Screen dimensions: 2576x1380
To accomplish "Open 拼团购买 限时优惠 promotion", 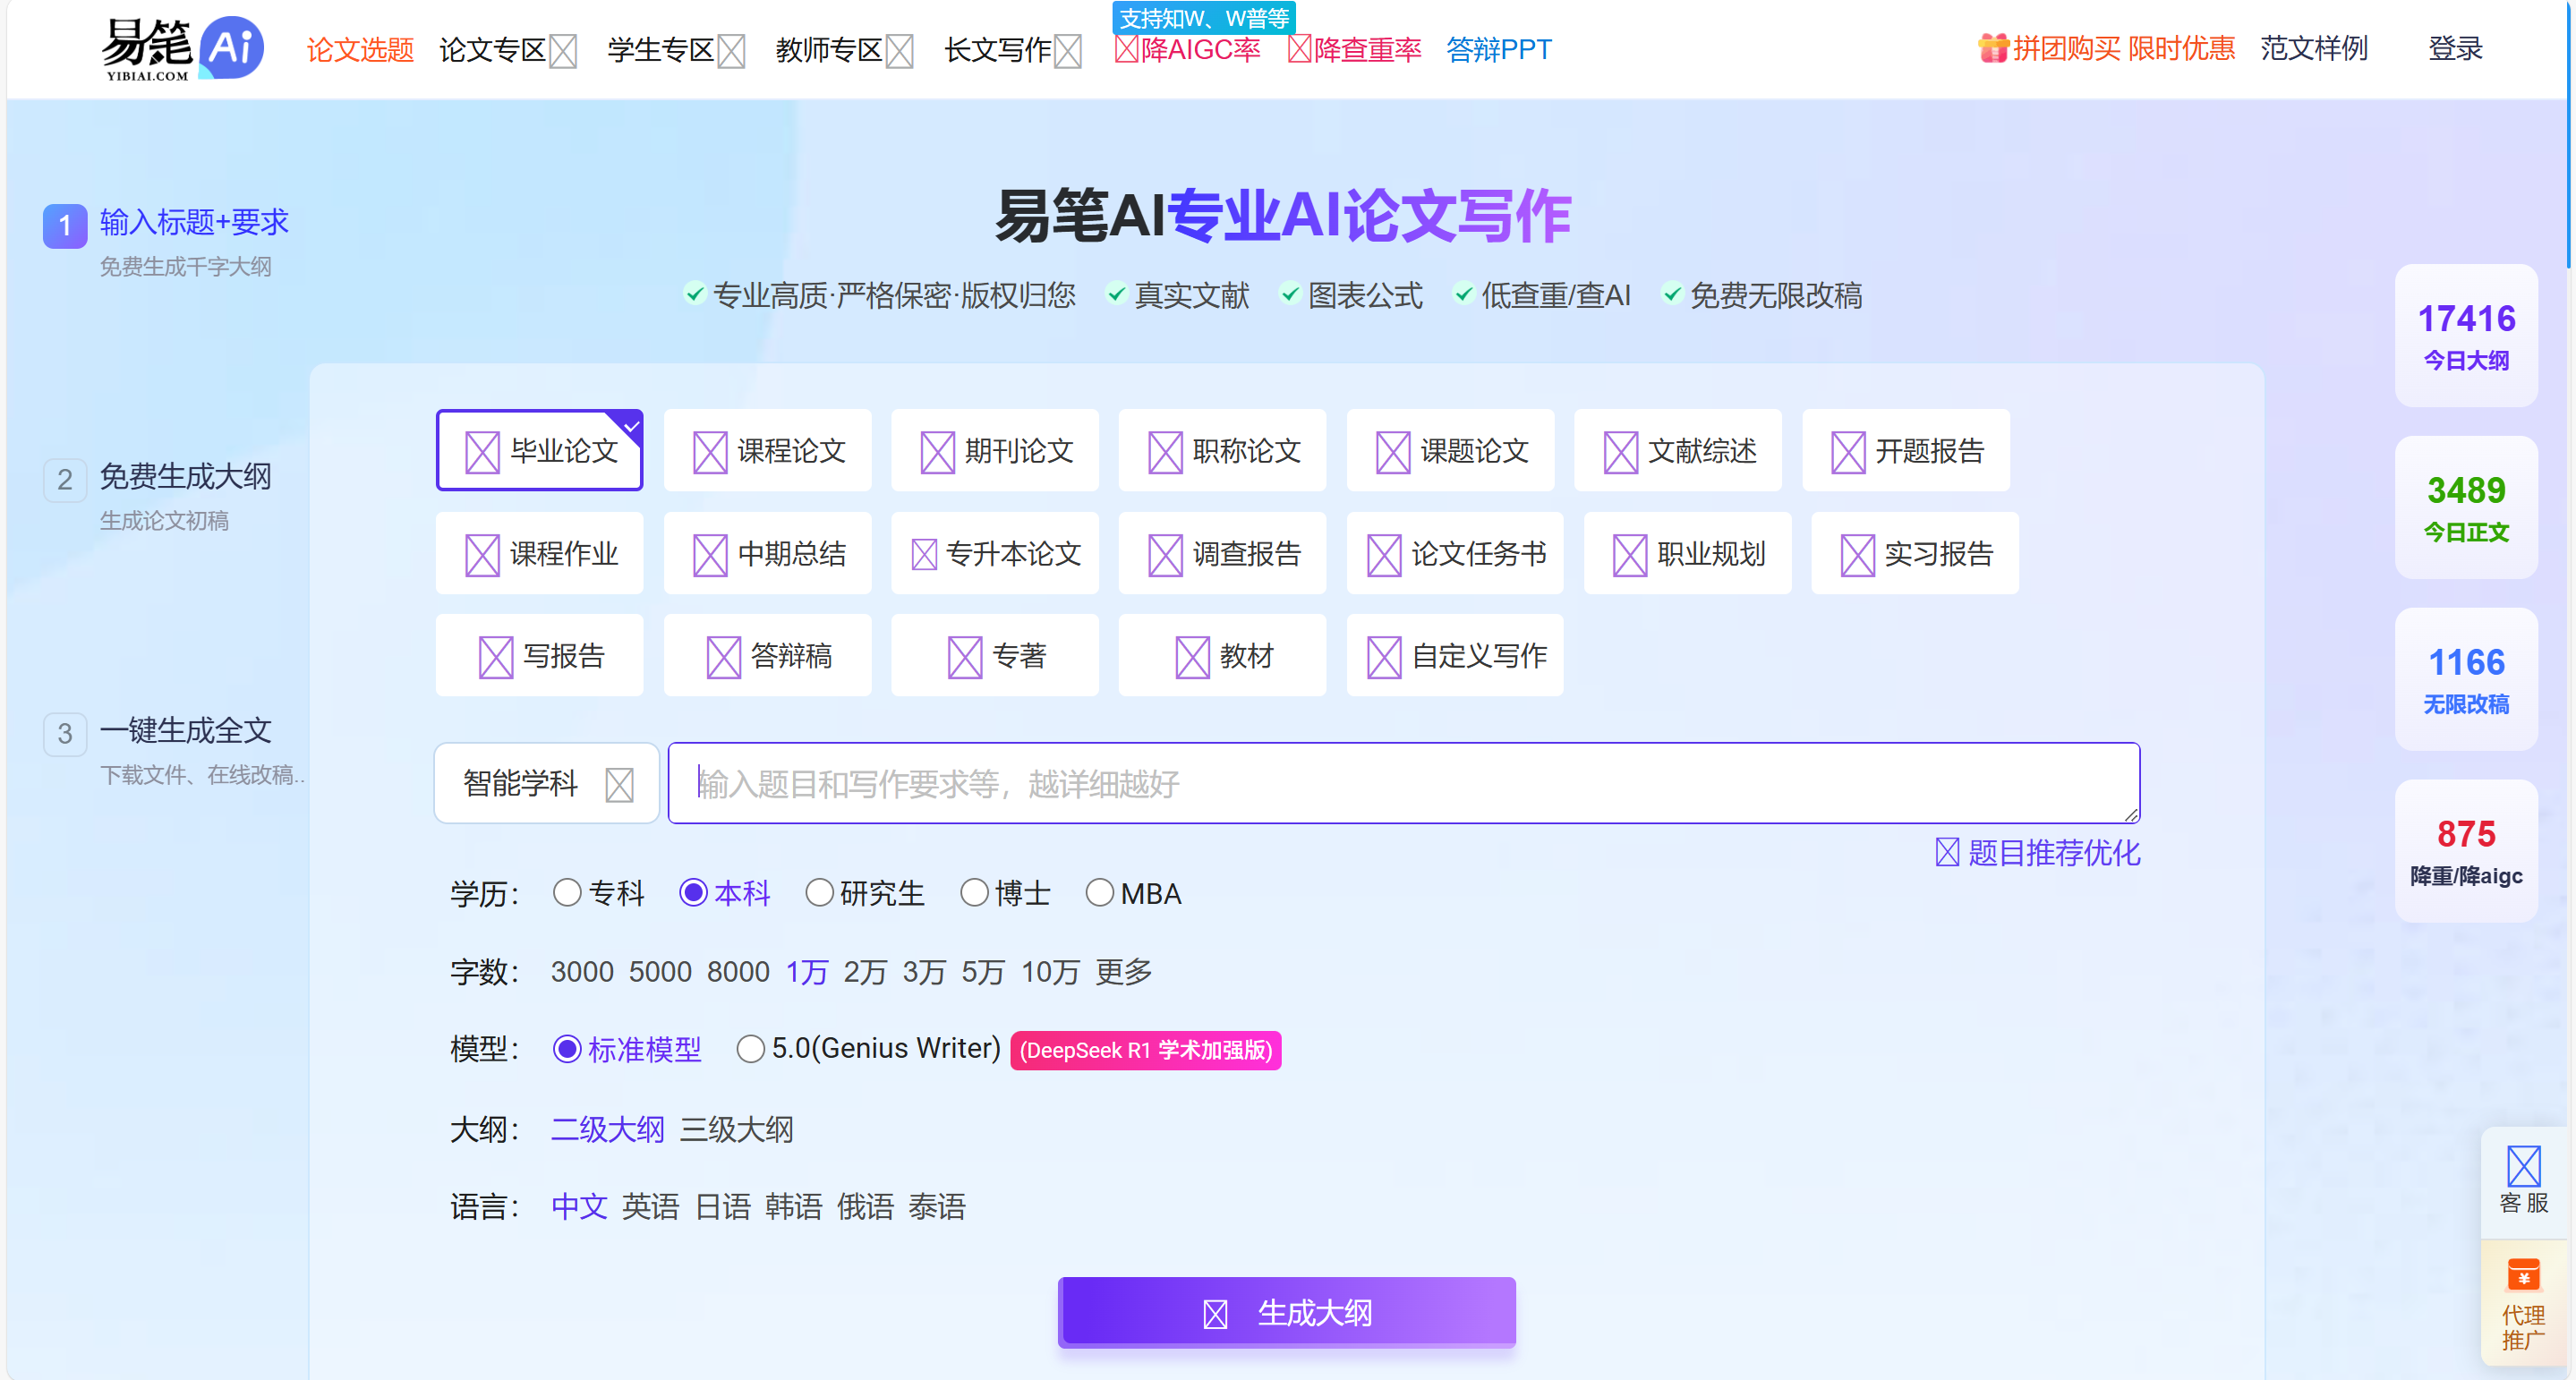I will pos(2106,48).
